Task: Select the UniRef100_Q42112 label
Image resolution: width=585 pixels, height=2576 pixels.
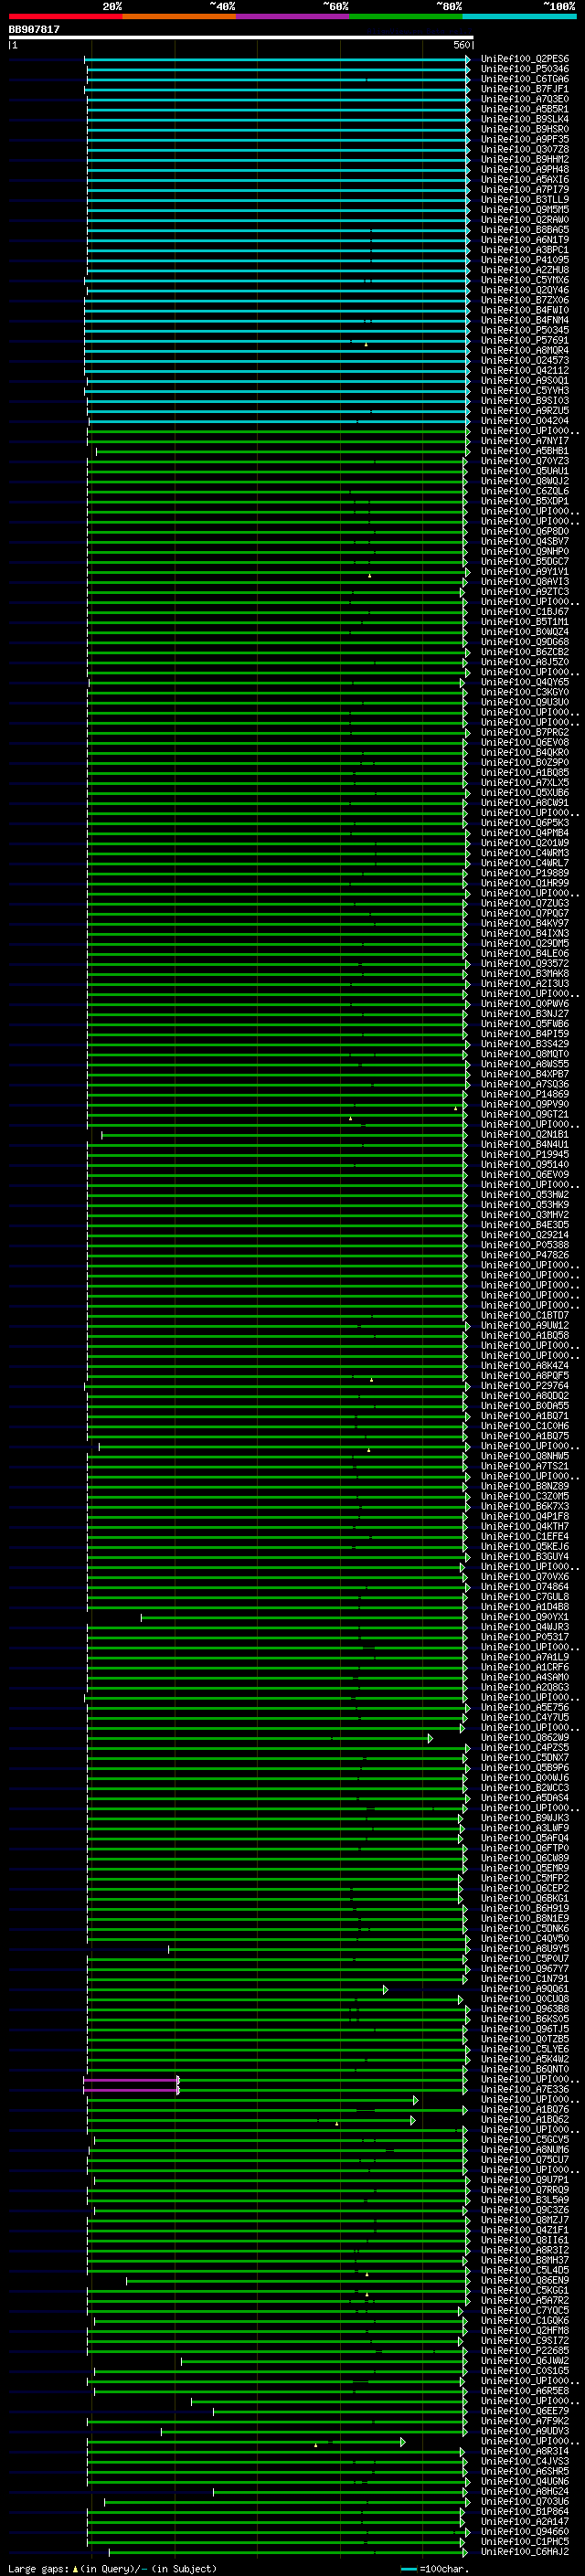Action: click(x=524, y=370)
